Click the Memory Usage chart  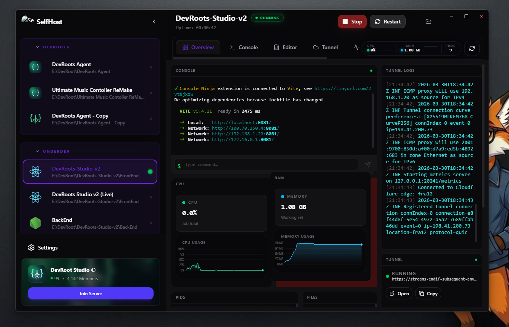click(x=320, y=251)
